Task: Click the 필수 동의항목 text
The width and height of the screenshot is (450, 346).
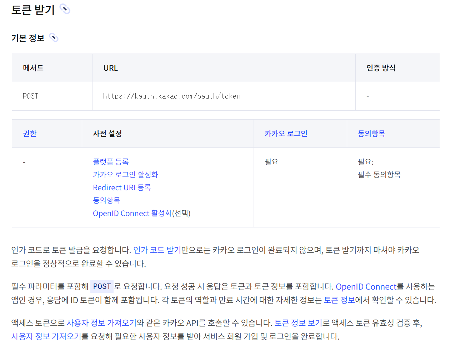Action: coord(379,175)
